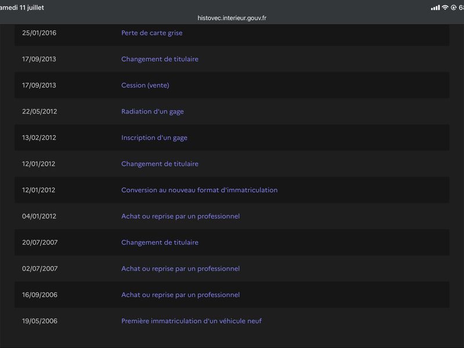Open 'Changement de titulaire' dated 17/09/2013
464x348 pixels.
click(160, 59)
